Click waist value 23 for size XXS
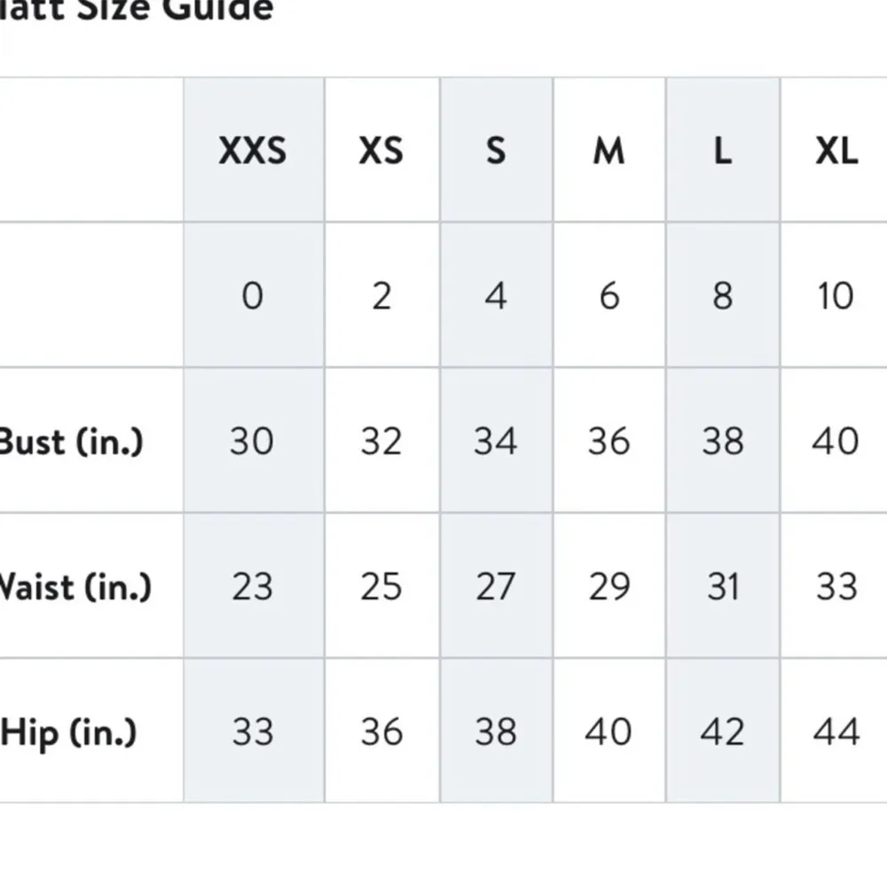Image resolution: width=887 pixels, height=887 pixels. point(253,586)
